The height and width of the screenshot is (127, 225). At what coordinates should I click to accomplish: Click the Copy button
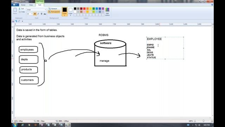pyautogui.click(x=22, y=12)
